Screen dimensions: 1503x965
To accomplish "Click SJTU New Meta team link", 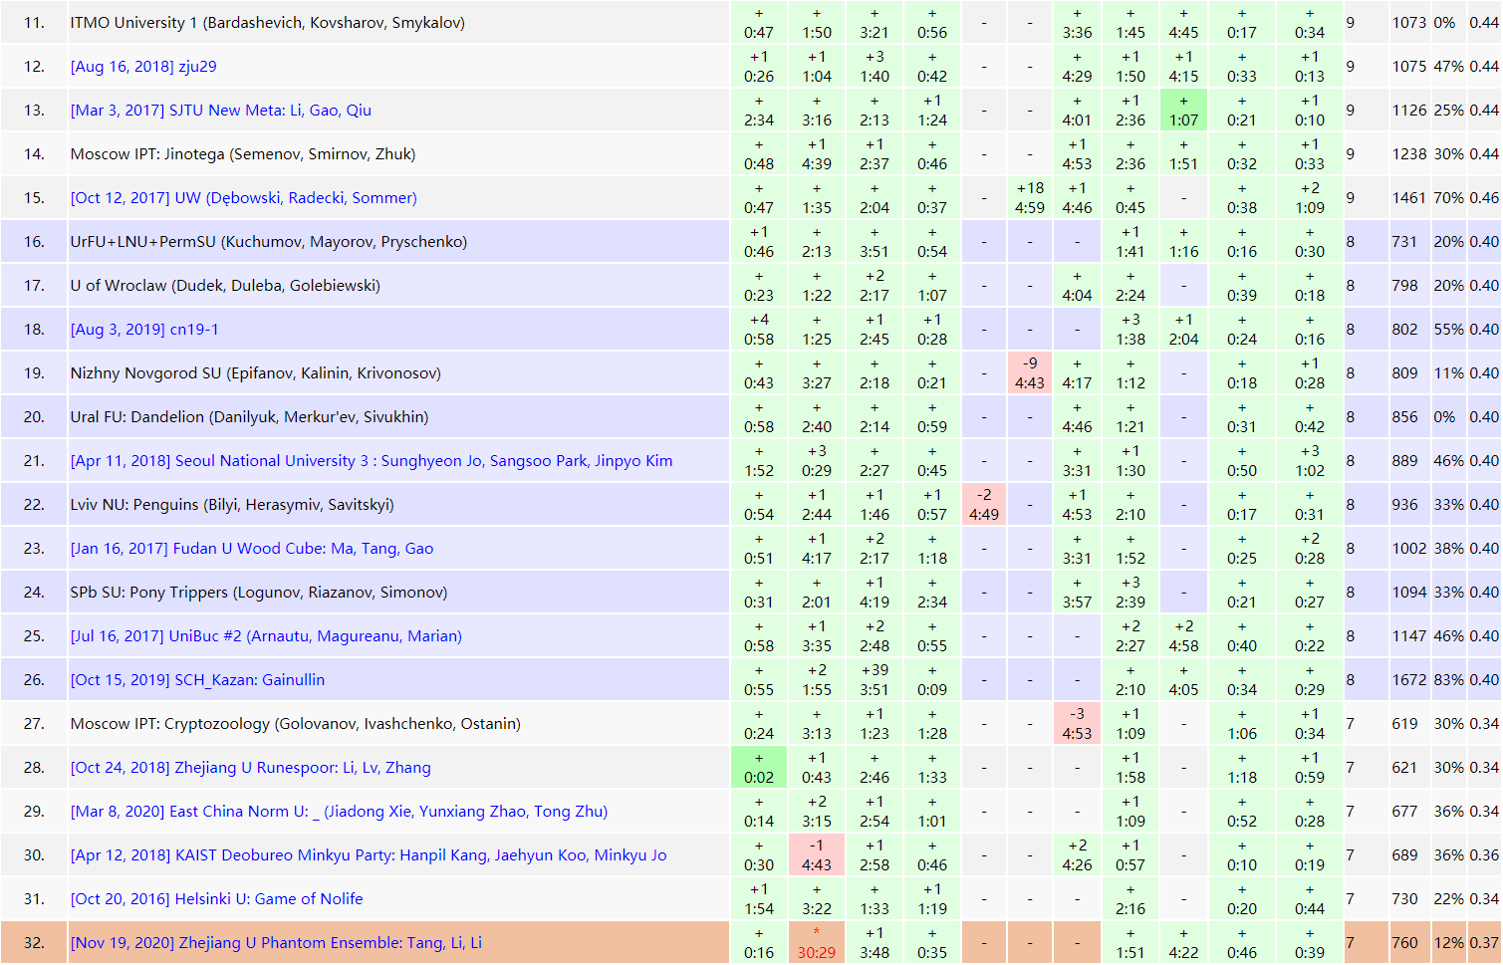I will (220, 111).
